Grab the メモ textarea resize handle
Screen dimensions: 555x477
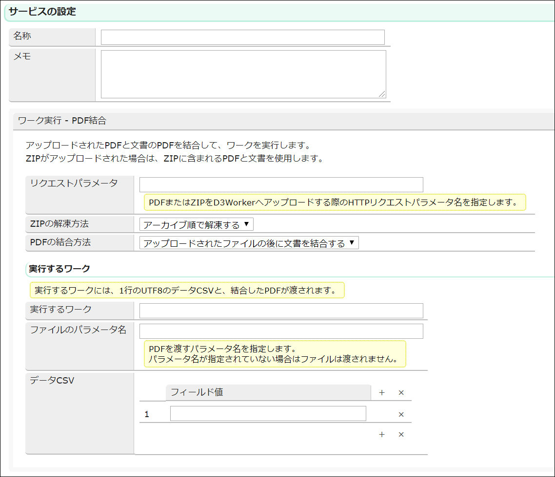pyautogui.click(x=382, y=94)
